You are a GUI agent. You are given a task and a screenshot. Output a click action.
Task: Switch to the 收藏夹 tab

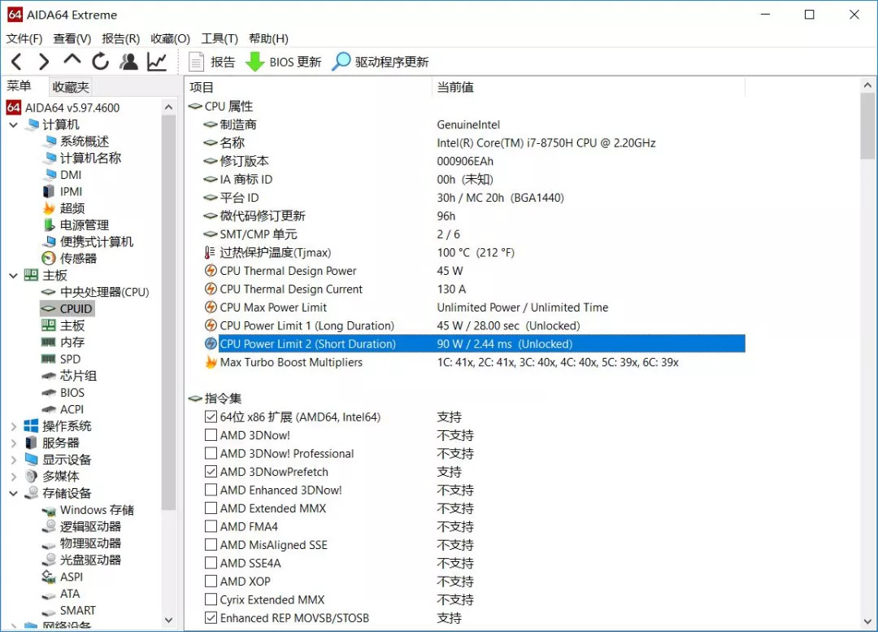tap(70, 86)
